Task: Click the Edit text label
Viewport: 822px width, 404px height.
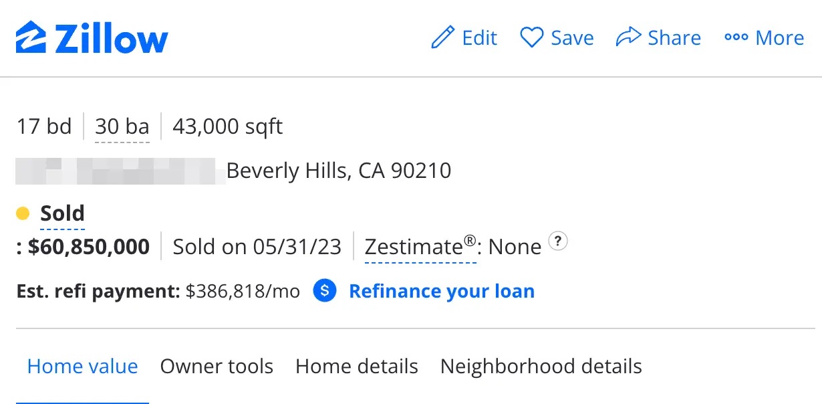Action: click(479, 37)
